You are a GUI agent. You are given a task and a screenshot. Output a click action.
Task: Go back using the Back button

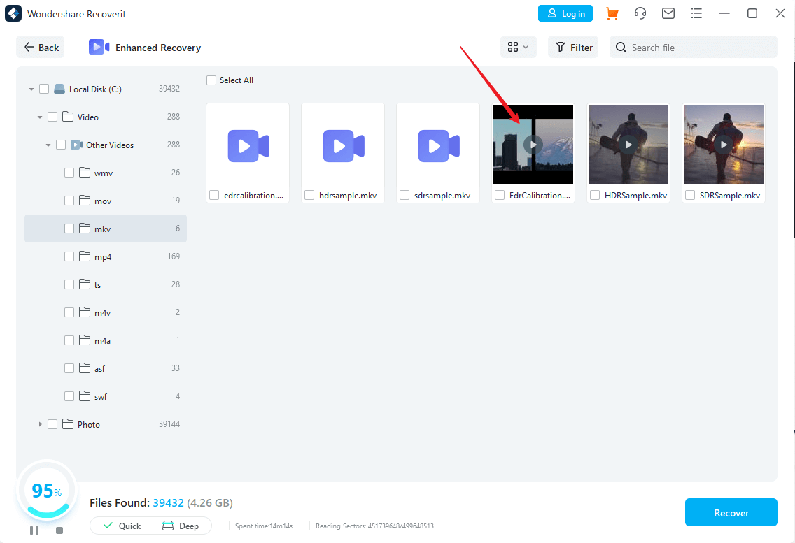(41, 47)
